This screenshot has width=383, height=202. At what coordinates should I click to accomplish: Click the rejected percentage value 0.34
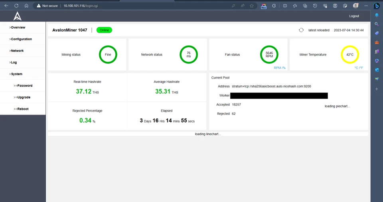[x=85, y=120]
